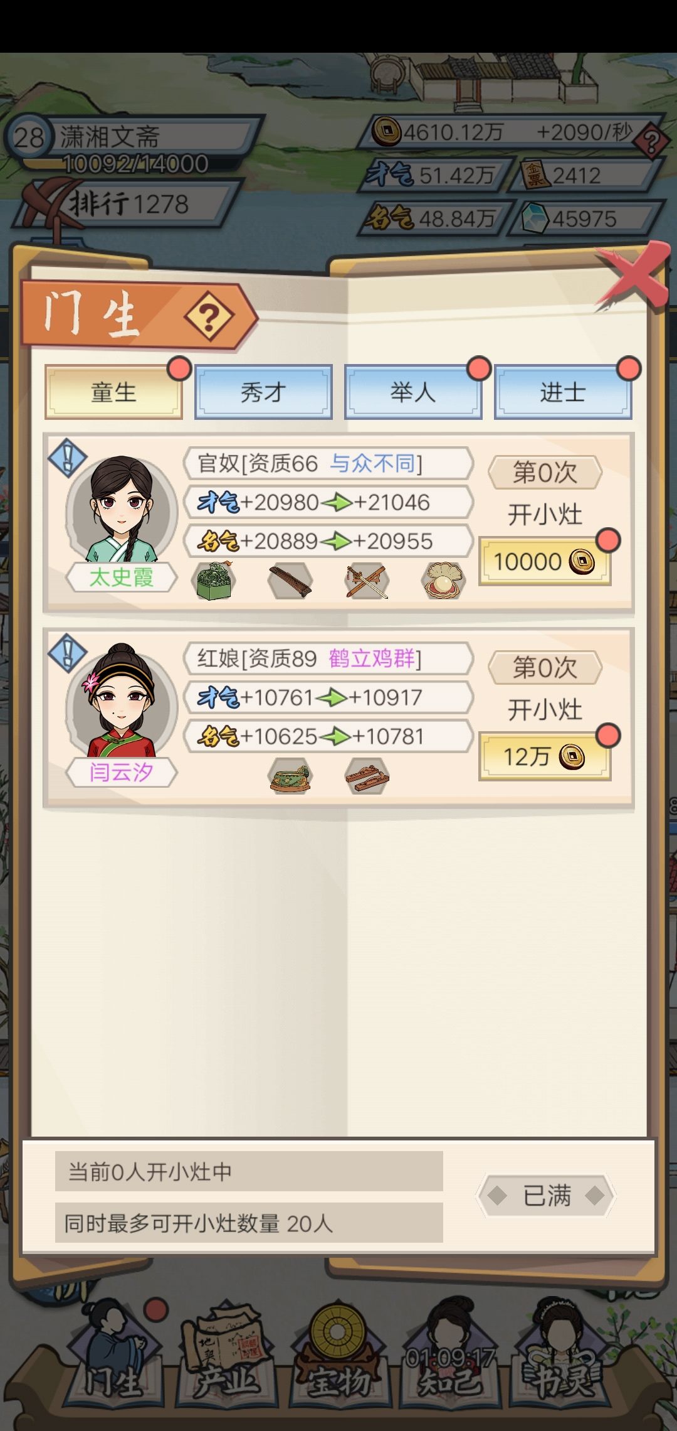The height and width of the screenshot is (1431, 677).
Task: Open the 门生 help question mark
Action: (x=209, y=316)
